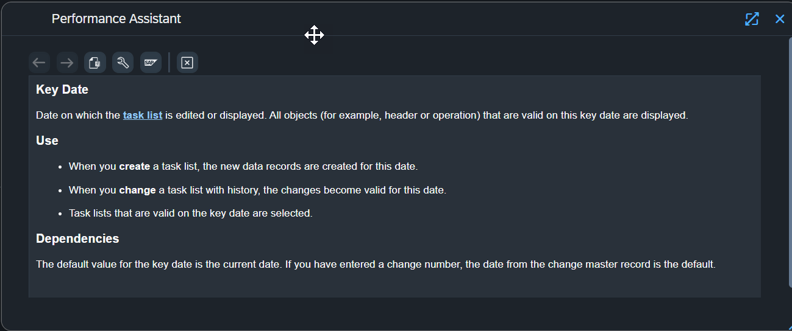Click the Performance Assistant title text
This screenshot has width=792, height=331.
click(x=116, y=19)
